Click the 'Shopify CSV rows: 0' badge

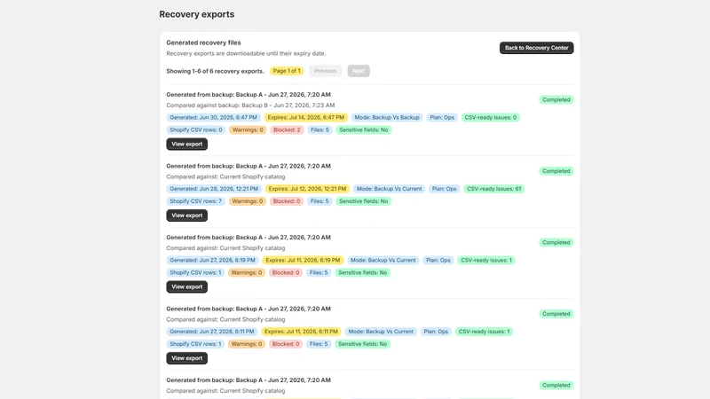pos(195,129)
